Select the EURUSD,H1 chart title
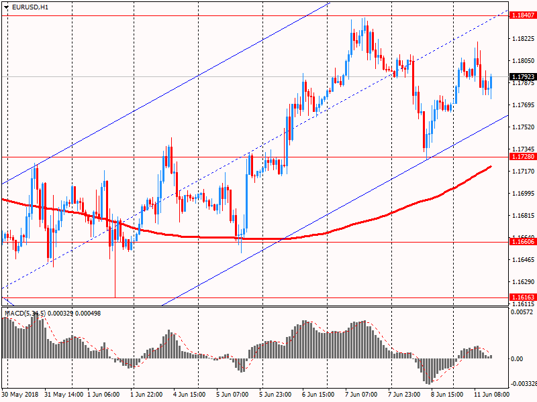The height and width of the screenshot is (402, 537). (x=30, y=7)
